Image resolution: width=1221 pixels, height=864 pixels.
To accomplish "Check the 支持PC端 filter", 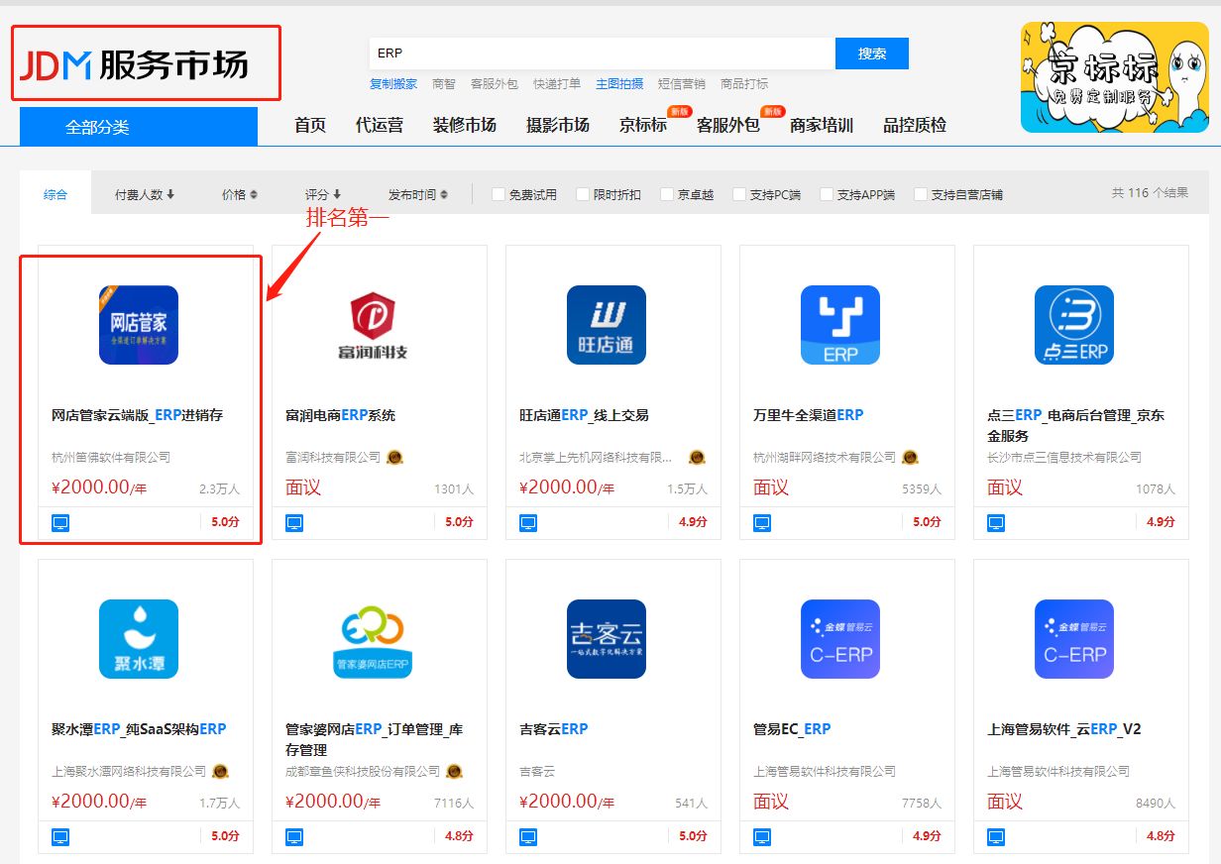I will tap(739, 194).
